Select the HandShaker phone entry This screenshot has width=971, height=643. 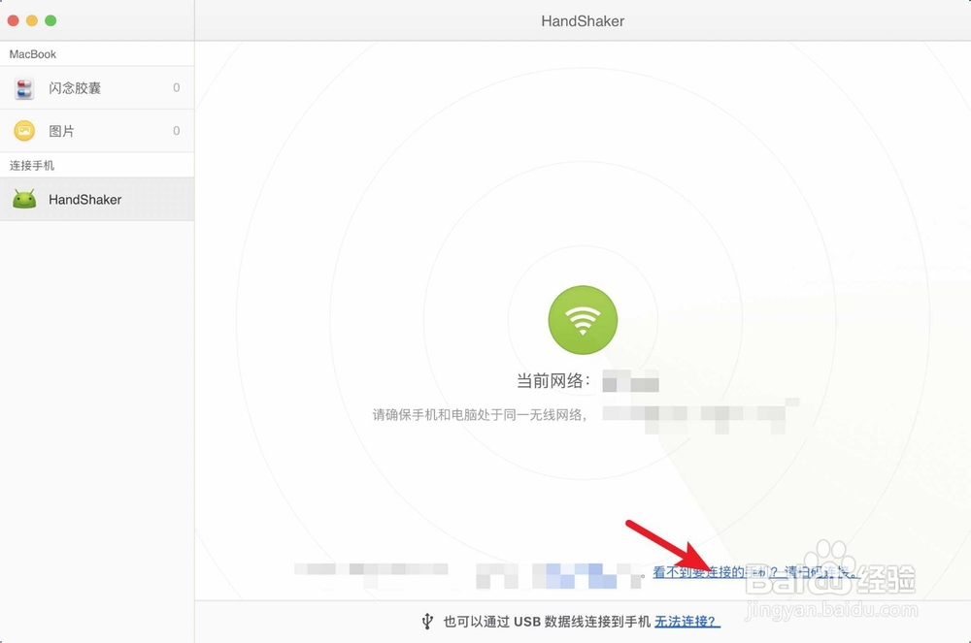(97, 199)
